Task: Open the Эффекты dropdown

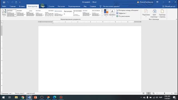Action: coord(121,13)
